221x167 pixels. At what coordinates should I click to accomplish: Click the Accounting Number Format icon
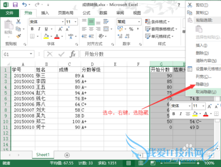(x=120, y=29)
